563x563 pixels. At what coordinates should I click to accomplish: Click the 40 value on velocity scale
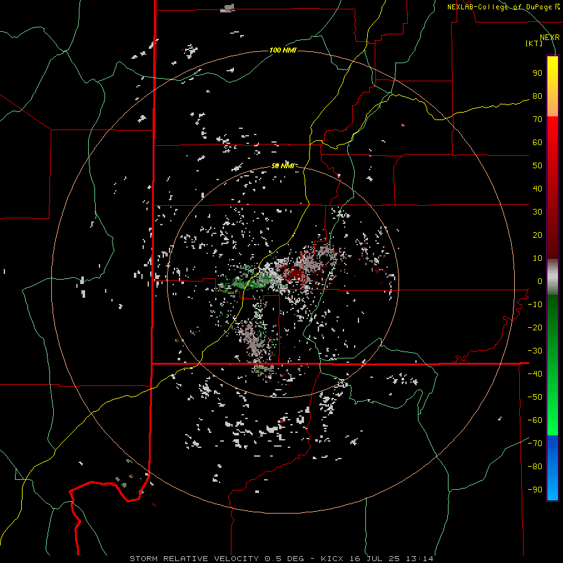click(x=537, y=189)
